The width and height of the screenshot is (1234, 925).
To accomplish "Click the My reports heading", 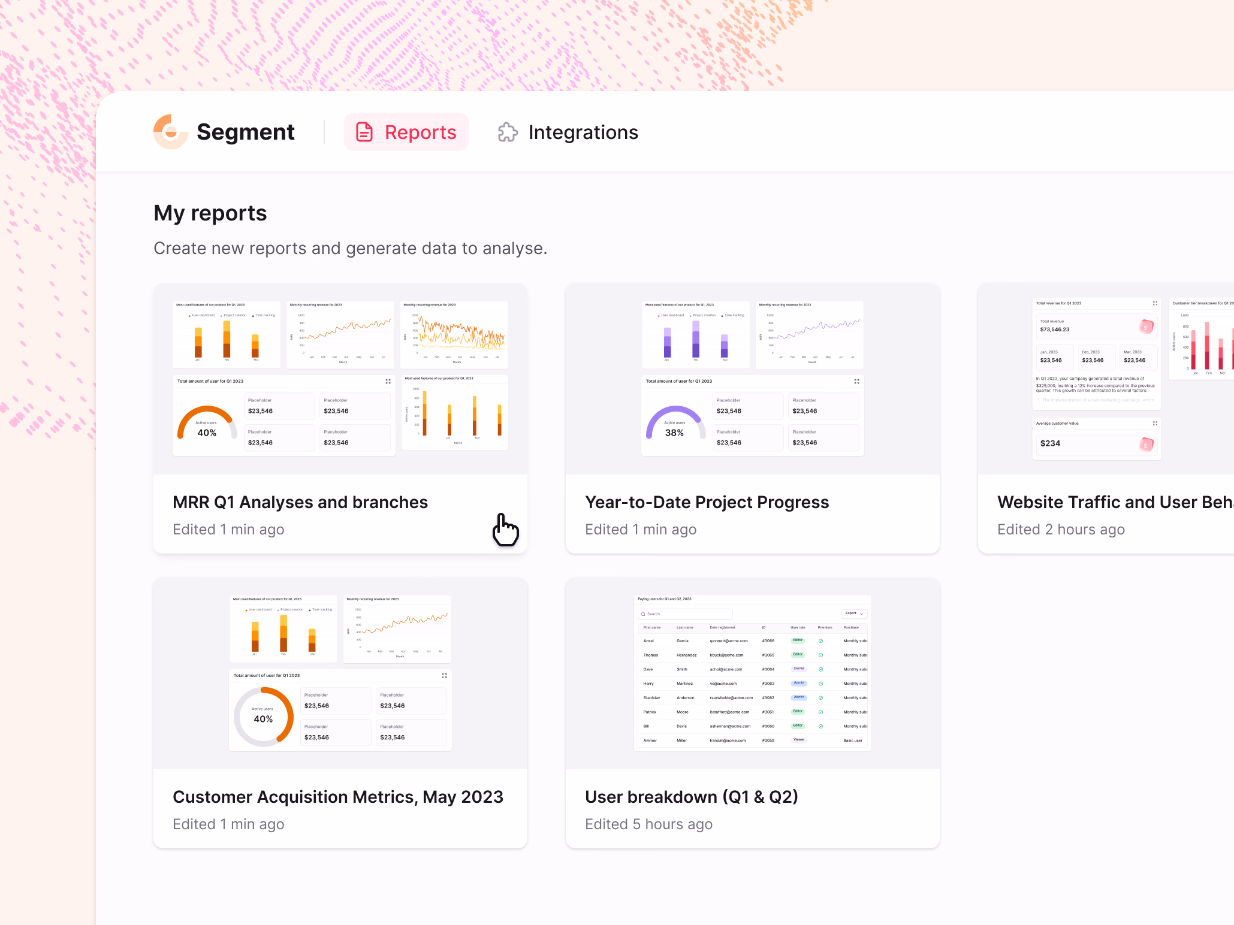I will pos(210,213).
